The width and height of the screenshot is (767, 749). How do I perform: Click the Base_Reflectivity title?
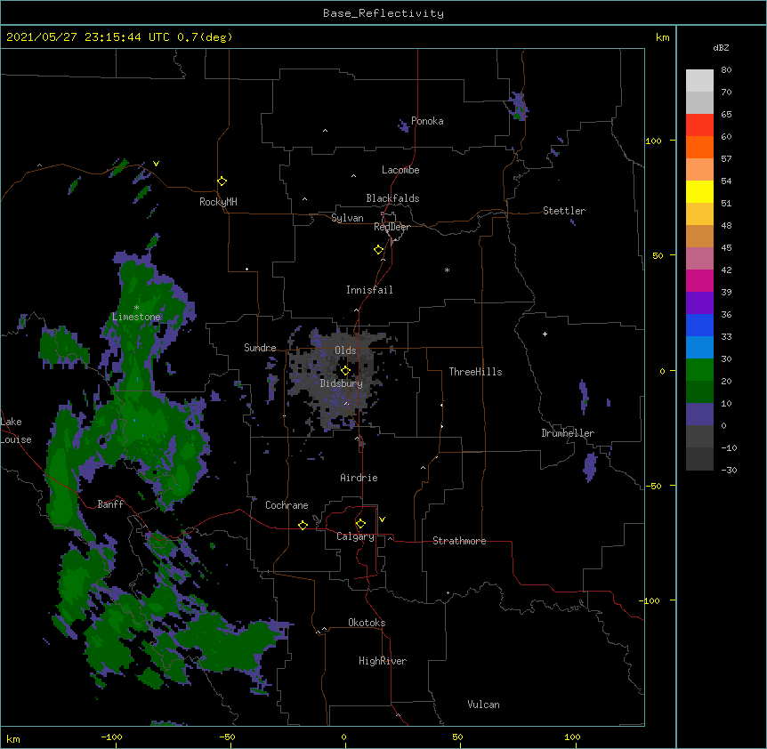[383, 13]
